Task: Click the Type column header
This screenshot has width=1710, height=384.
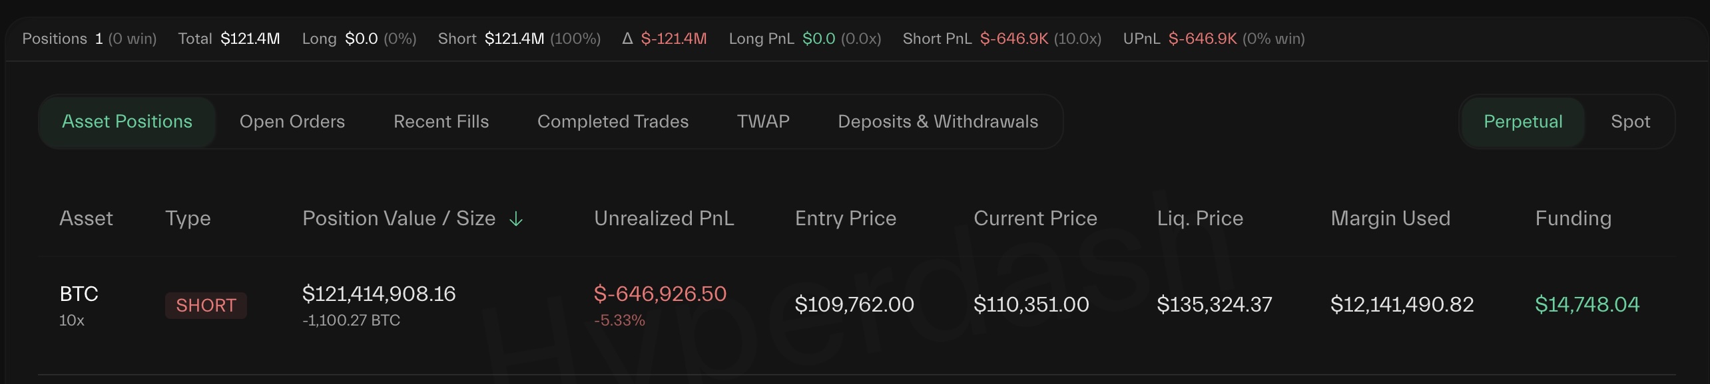Action: (x=188, y=219)
